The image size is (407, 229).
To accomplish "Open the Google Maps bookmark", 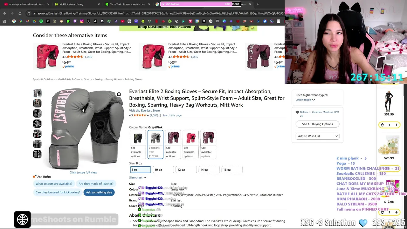I will coord(21,21).
